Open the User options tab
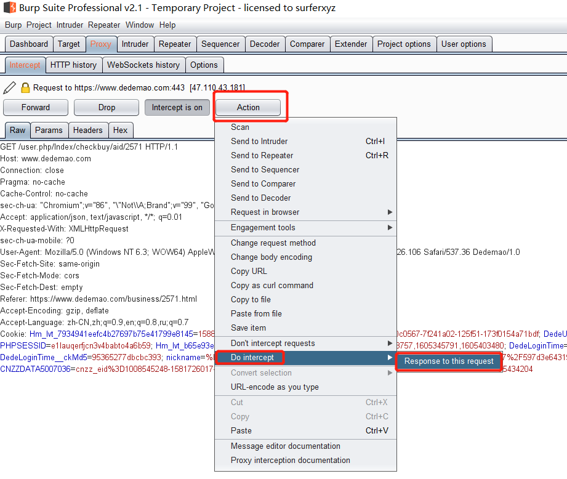The image size is (567, 479). pyautogui.click(x=464, y=44)
